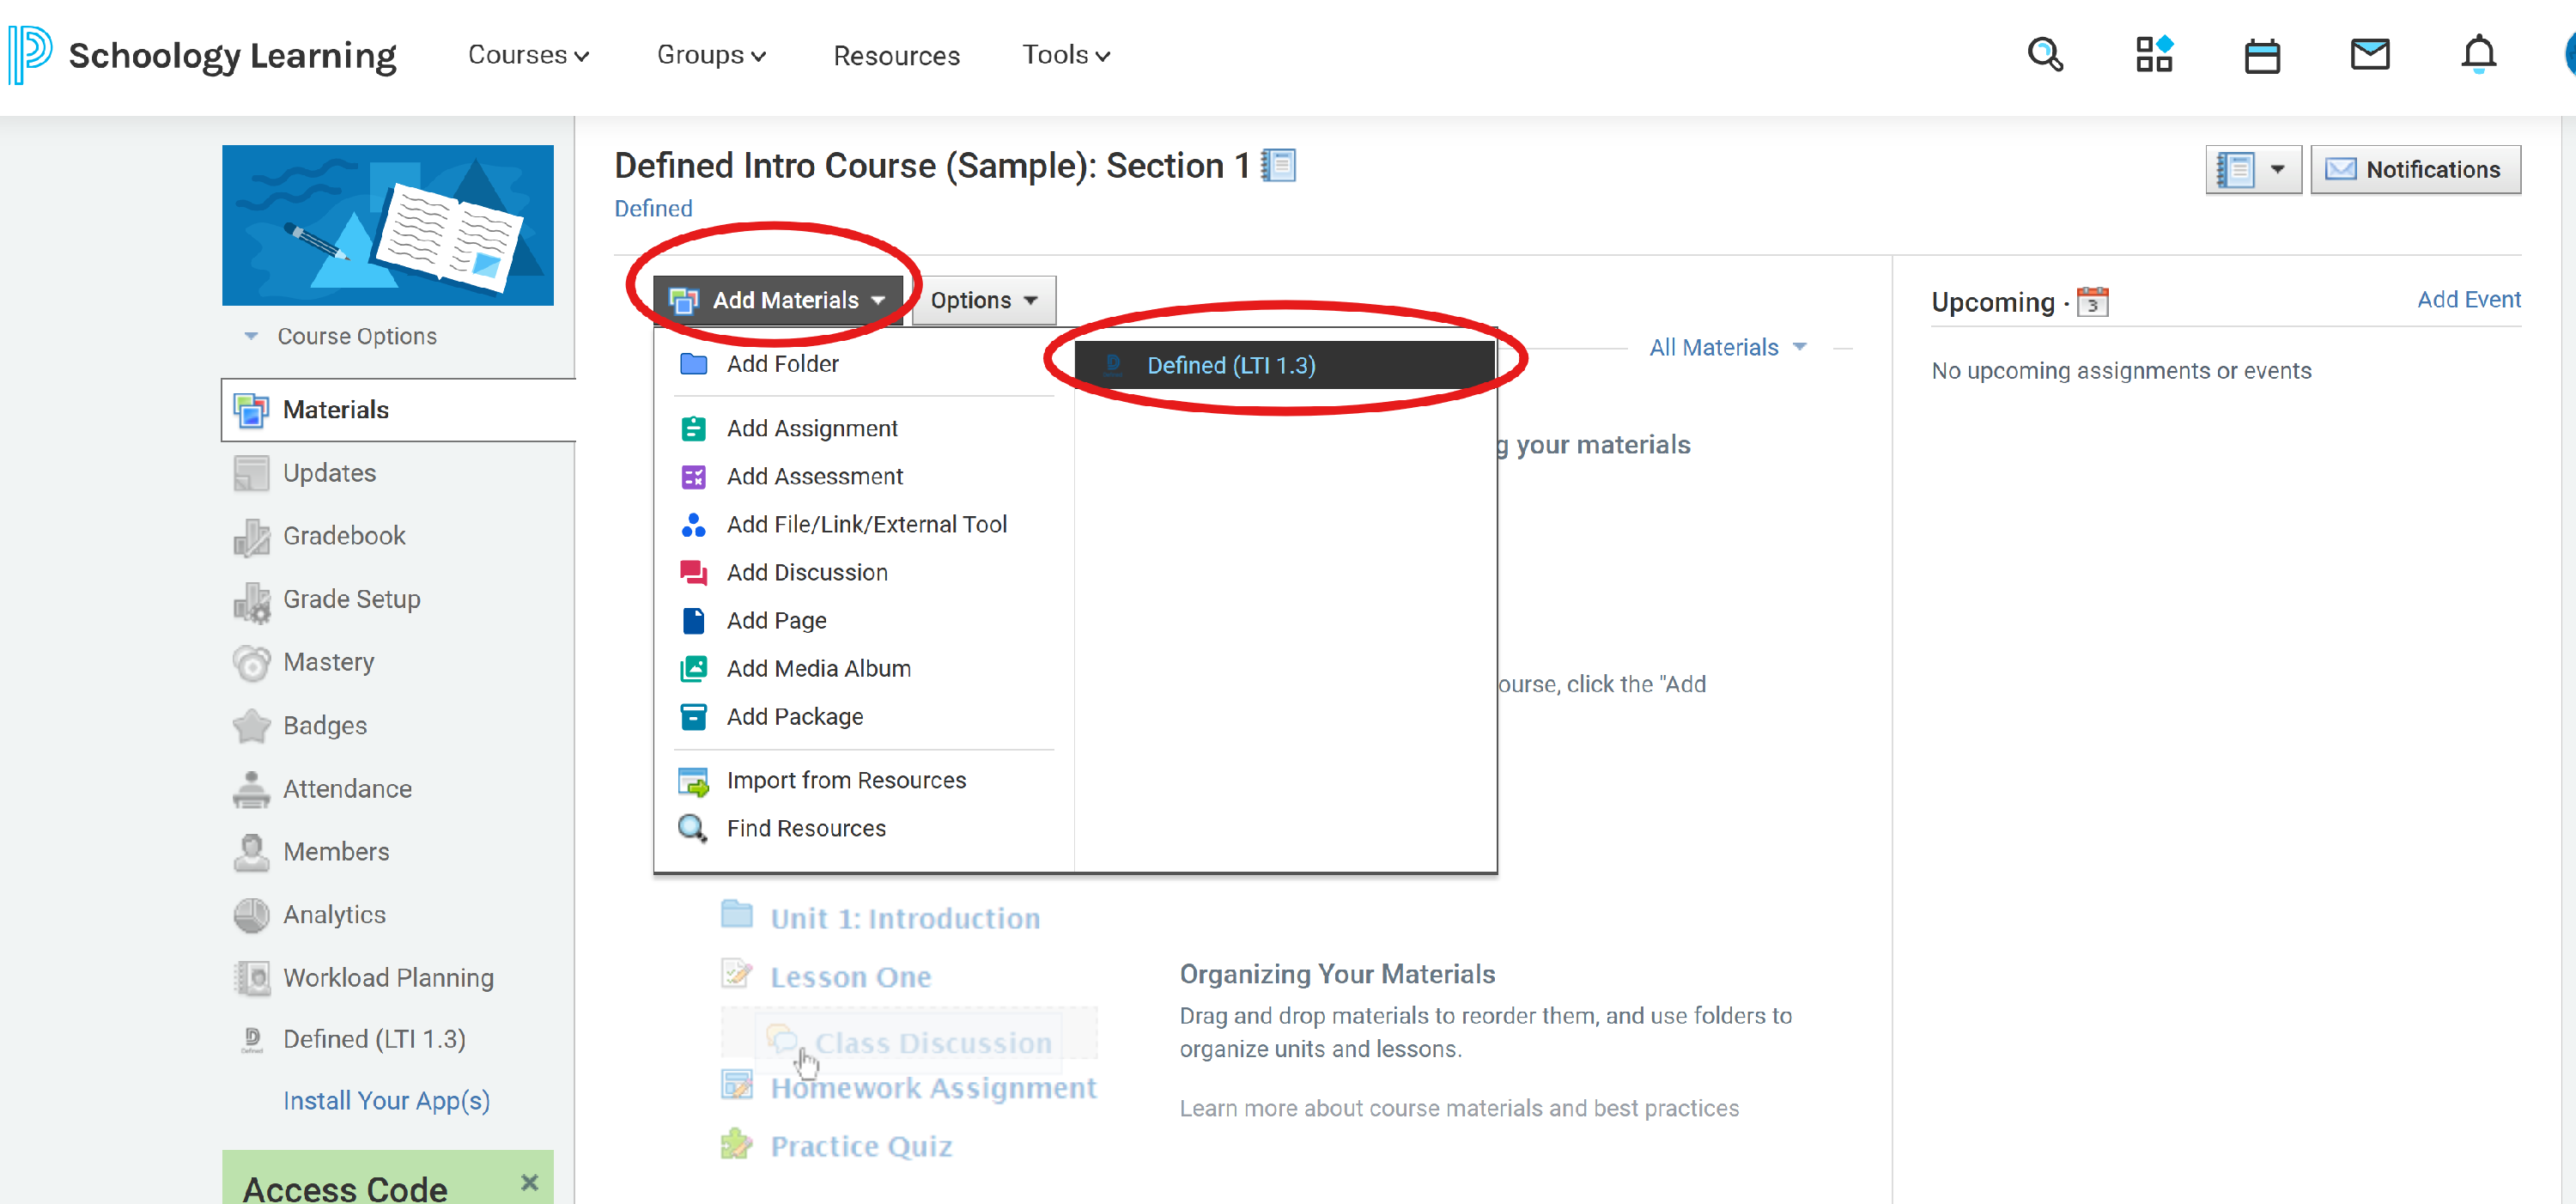
Task: Expand the Courses dropdown
Action: click(x=528, y=55)
